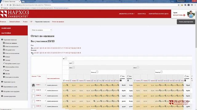This screenshot has height=110, width=197.
Task: Go to В начало in the breadcrumb
Action: click(3, 22)
